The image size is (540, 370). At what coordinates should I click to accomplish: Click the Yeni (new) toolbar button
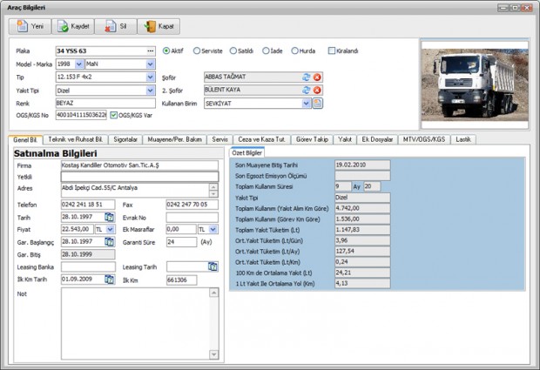point(30,26)
